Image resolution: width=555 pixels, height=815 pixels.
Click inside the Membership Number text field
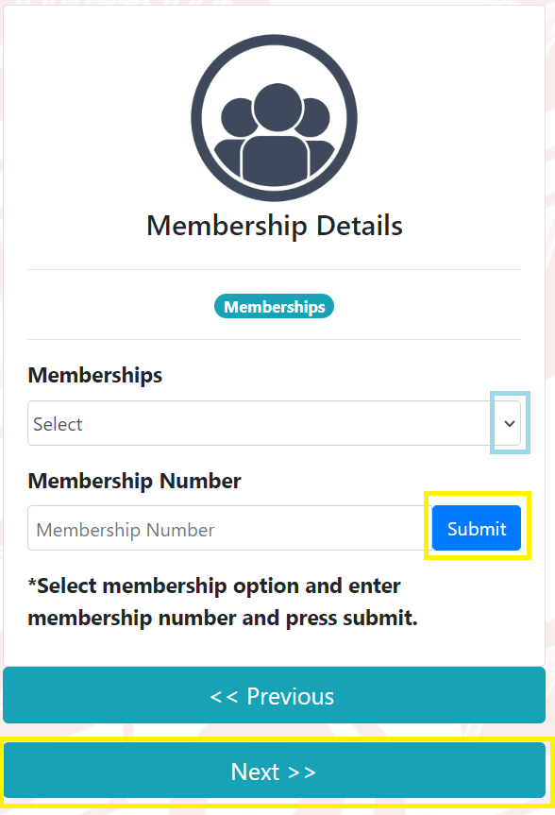click(227, 529)
